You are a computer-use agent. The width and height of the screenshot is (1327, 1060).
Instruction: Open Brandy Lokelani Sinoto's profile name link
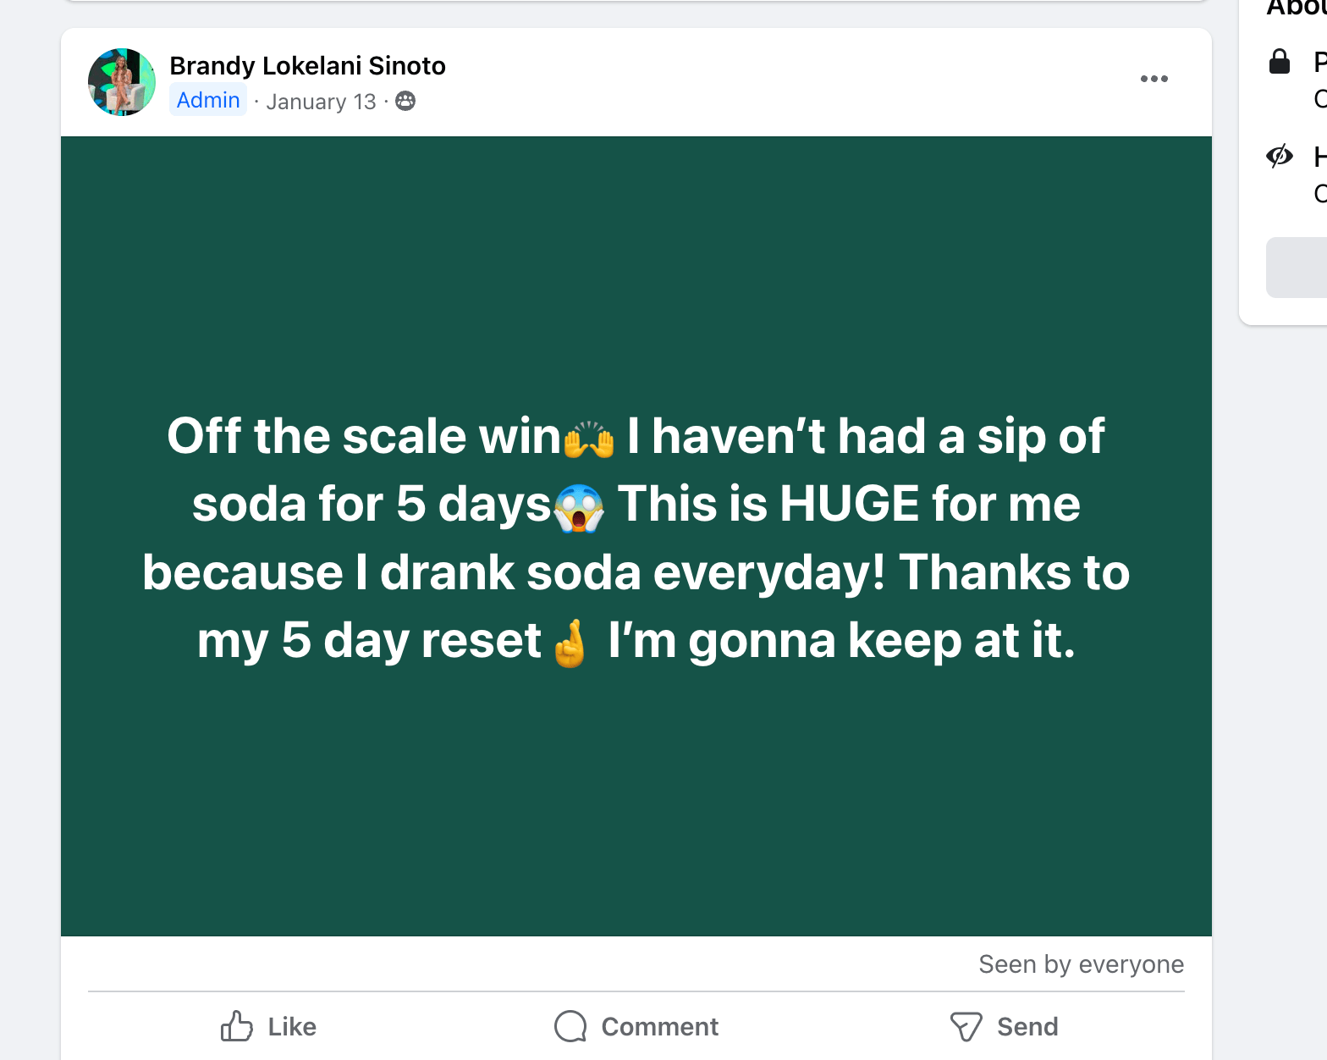pyautogui.click(x=307, y=66)
